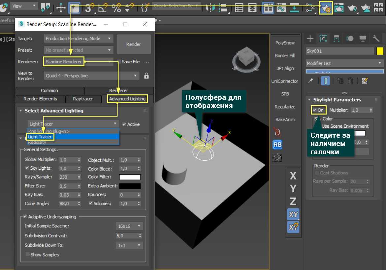Image resolution: width=386 pixels, height=270 pixels.
Task: Switch to the Create command panel
Action: tap(310, 39)
